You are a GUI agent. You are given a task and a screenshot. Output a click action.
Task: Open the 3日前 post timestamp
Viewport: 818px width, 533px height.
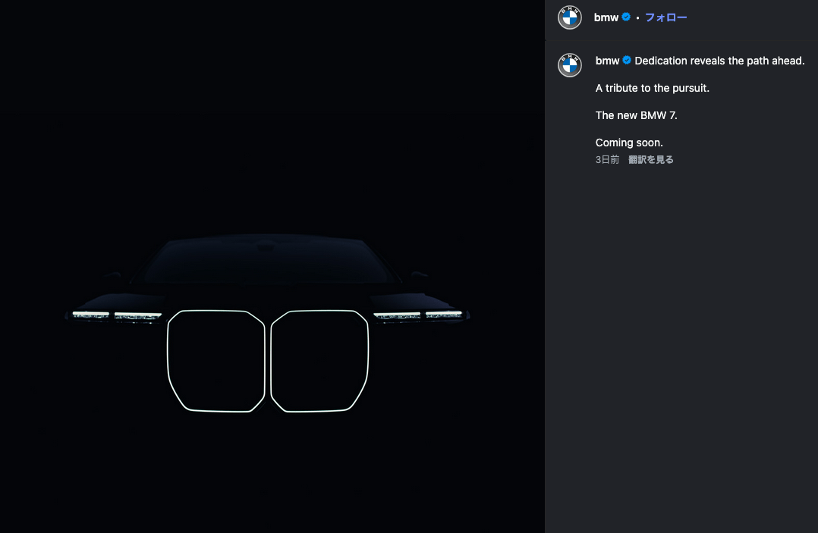pyautogui.click(x=607, y=159)
